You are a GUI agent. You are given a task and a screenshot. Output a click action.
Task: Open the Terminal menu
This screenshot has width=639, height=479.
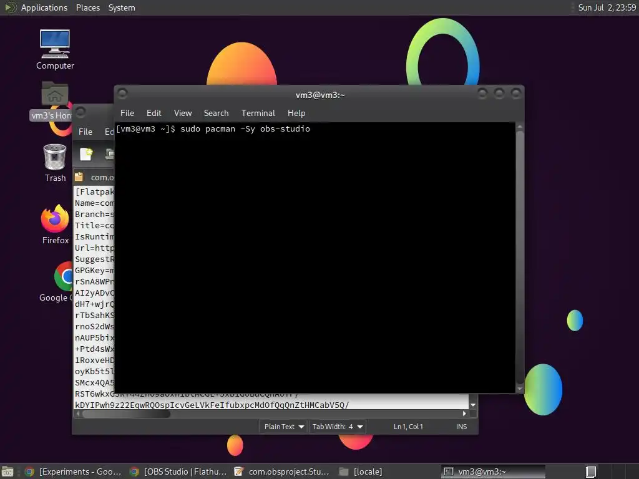click(258, 113)
